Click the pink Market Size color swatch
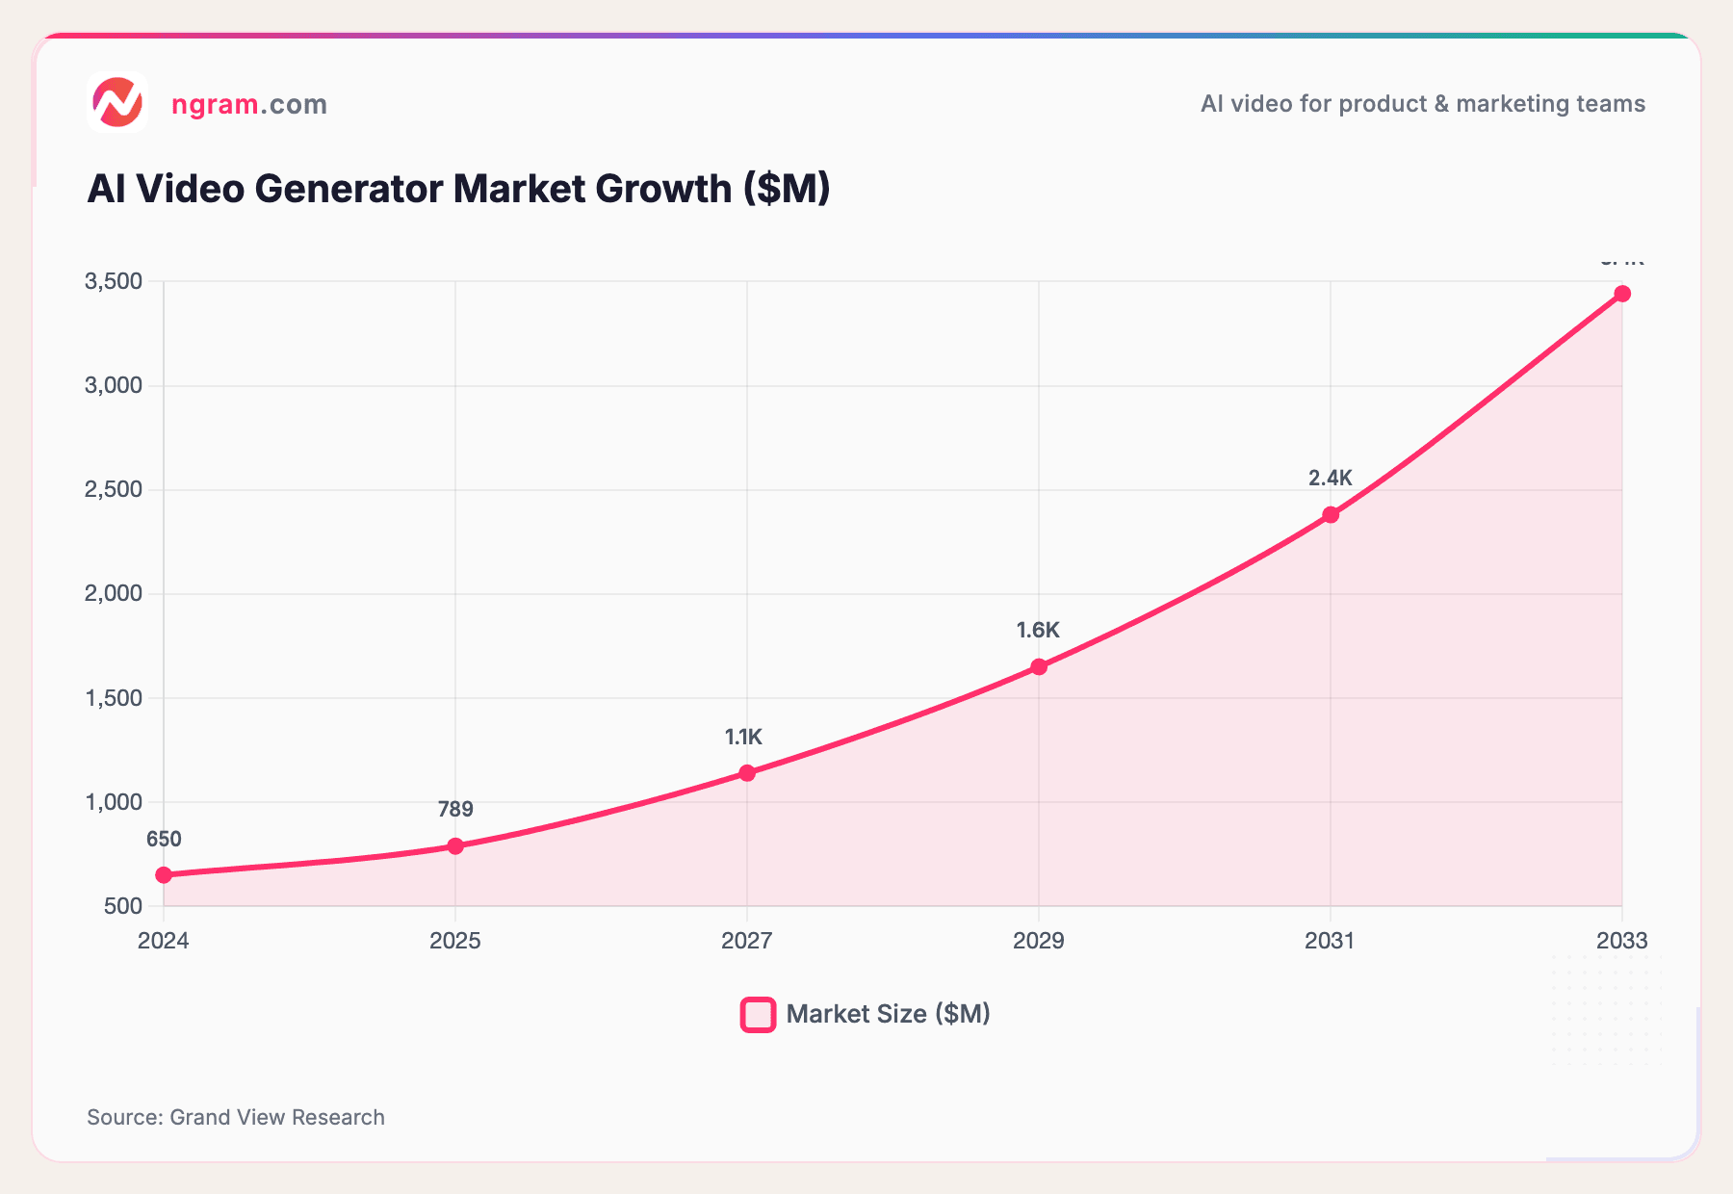 point(757,1013)
